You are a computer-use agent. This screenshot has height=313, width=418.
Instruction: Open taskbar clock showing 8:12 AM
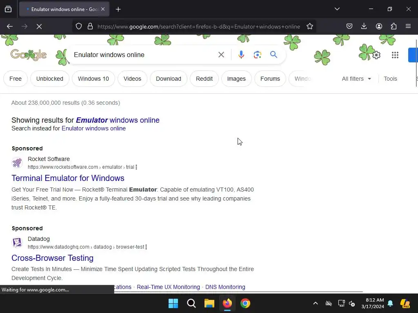[x=373, y=303]
